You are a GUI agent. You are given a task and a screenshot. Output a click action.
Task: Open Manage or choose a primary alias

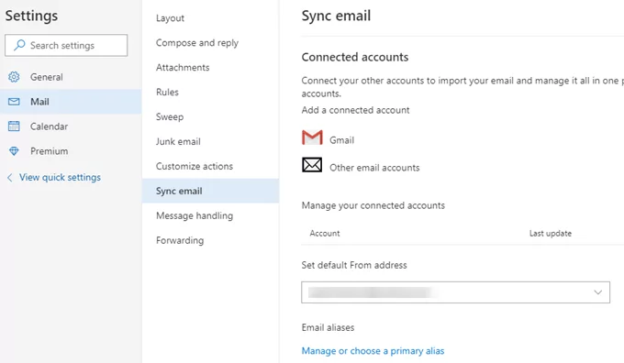[x=373, y=351]
